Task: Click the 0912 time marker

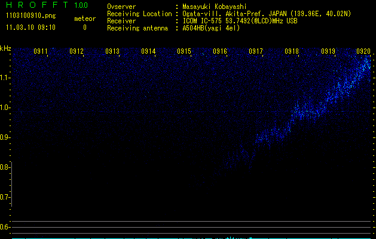Action: coord(77,51)
